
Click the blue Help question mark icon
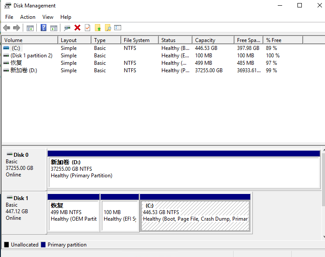point(44,28)
